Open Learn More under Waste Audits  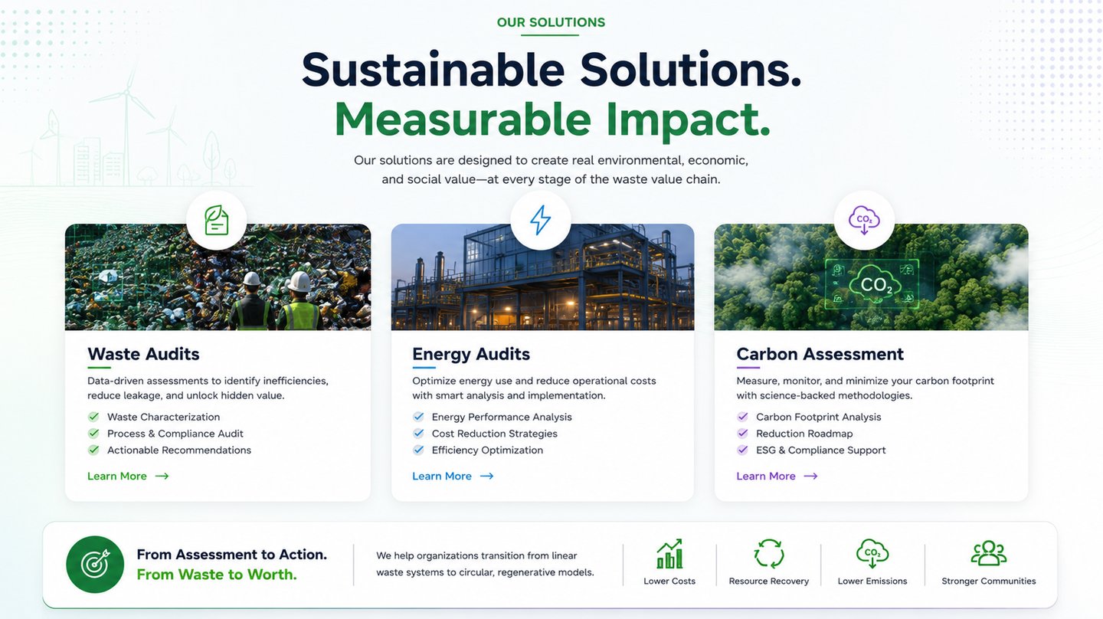(x=128, y=477)
